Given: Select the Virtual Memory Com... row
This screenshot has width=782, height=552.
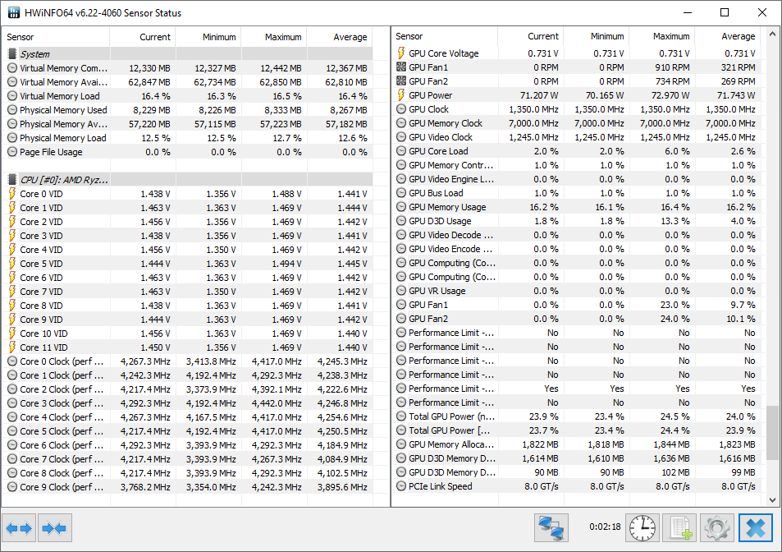Looking at the screenshot, I should point(188,68).
